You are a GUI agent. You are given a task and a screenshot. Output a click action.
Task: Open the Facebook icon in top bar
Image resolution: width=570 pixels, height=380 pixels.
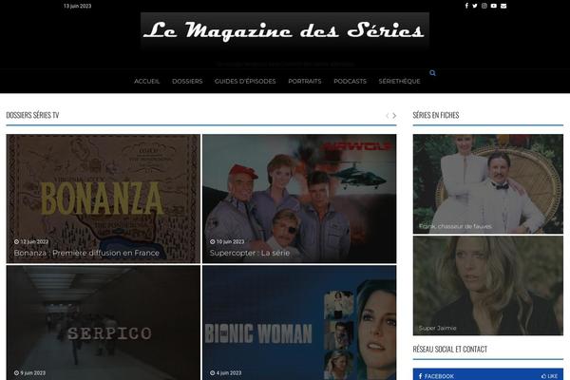[x=466, y=6]
